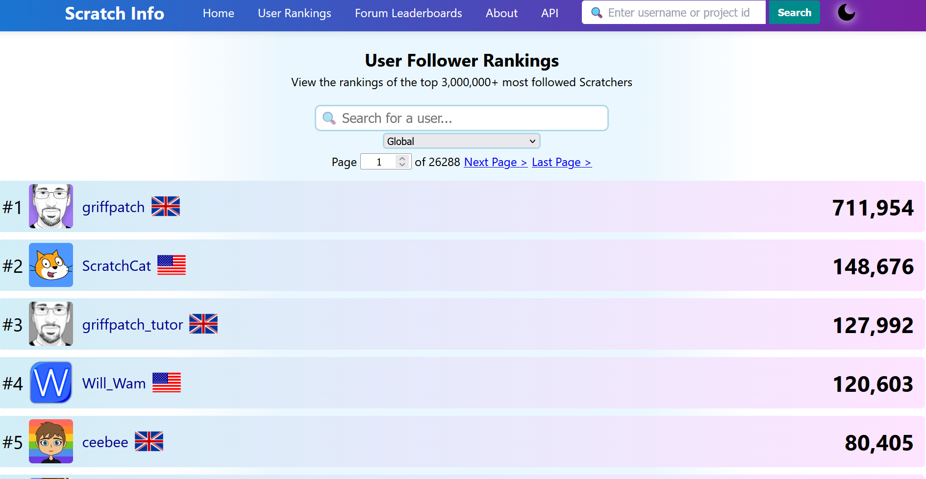Jump to the Last Page link
The width and height of the screenshot is (926, 479).
pyautogui.click(x=561, y=162)
